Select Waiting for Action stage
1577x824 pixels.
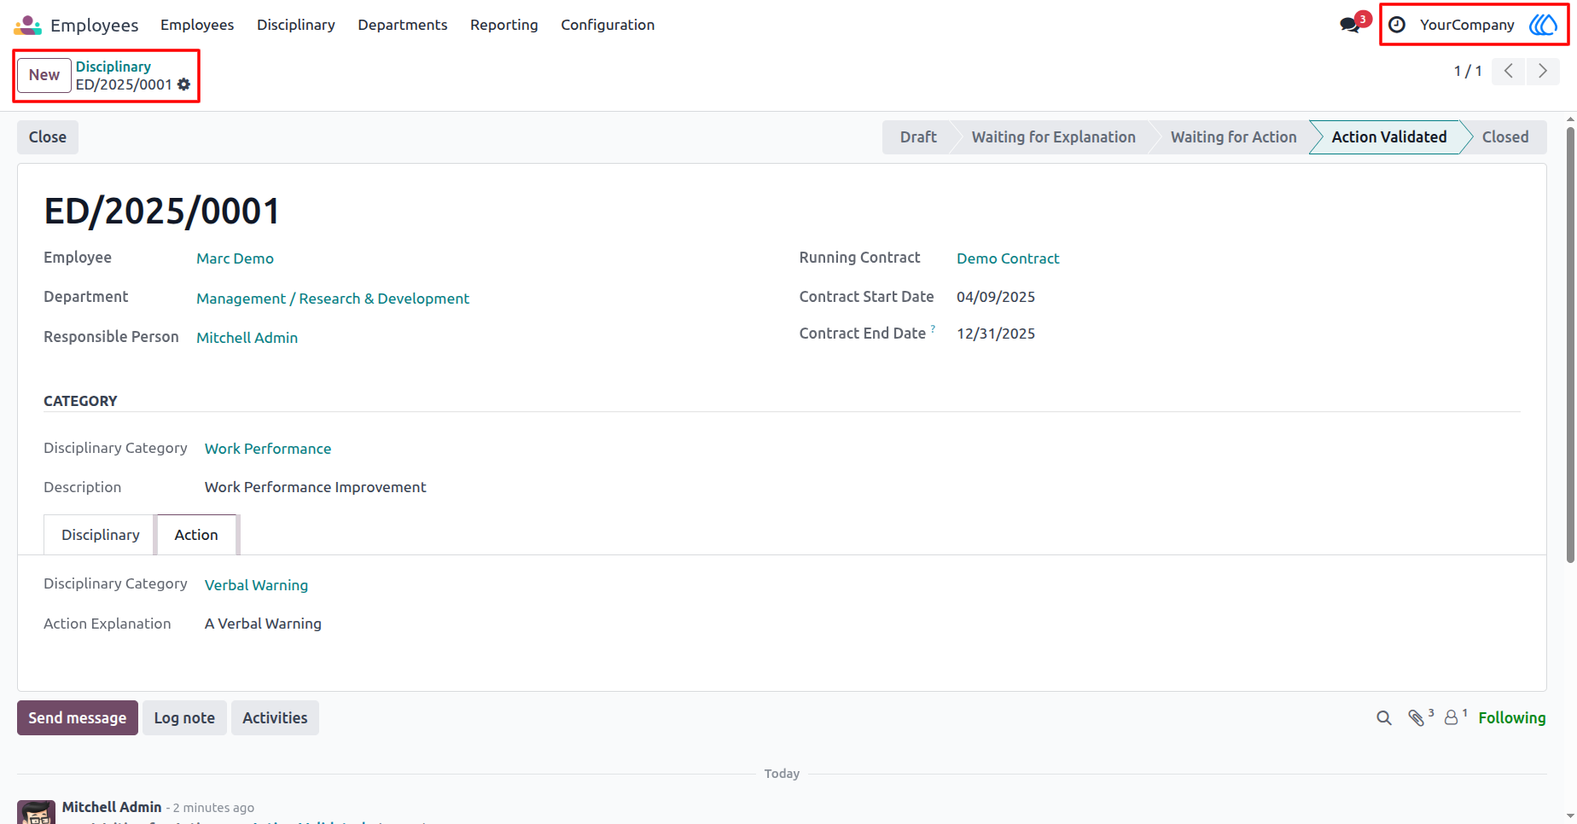pos(1234,137)
